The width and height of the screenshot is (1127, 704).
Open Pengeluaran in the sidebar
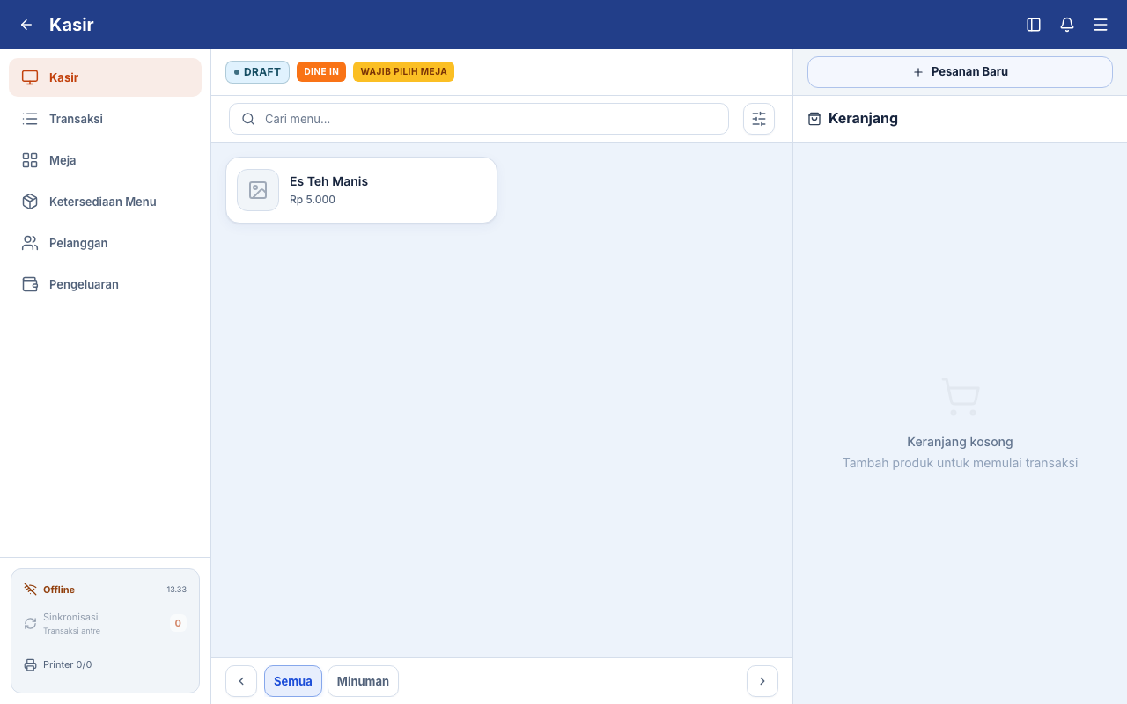[106, 284]
